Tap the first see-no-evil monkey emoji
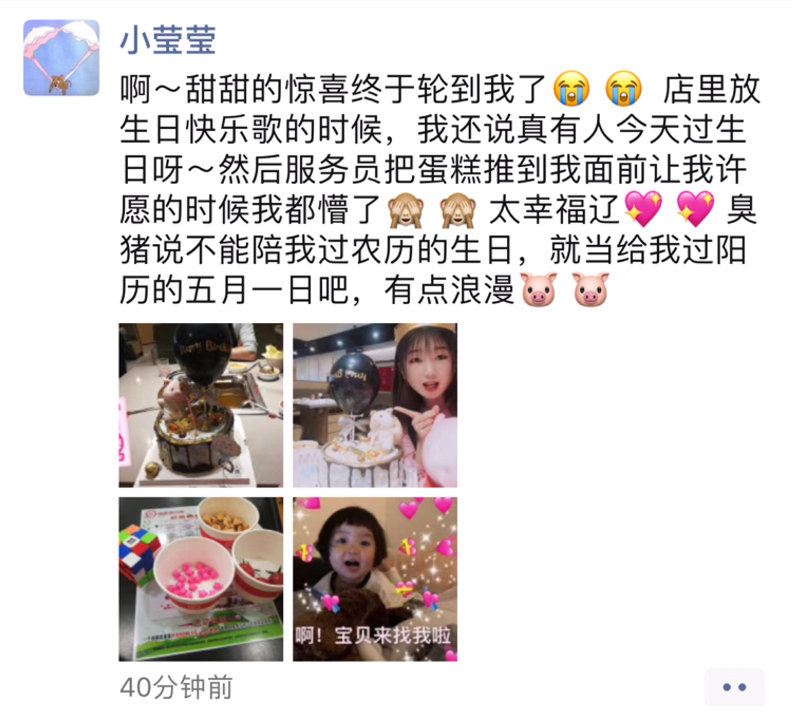 click(405, 210)
